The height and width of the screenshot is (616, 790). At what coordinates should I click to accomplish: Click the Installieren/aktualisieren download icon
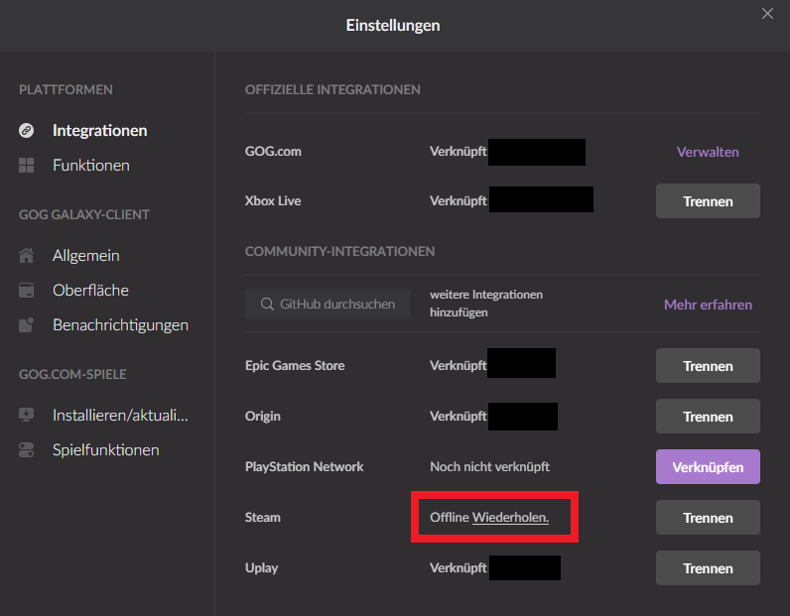26,415
